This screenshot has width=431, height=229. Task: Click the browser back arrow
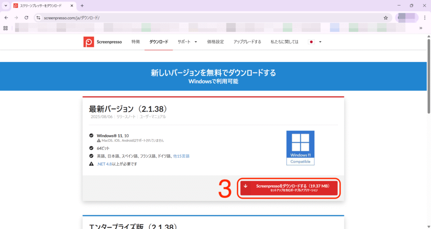6,18
